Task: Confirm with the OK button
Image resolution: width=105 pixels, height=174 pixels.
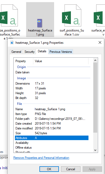Action: (x=49, y=169)
